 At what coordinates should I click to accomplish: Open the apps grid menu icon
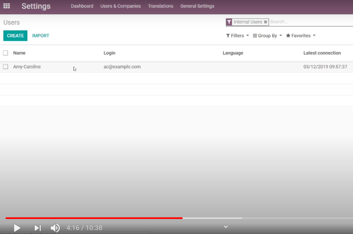coord(7,6)
